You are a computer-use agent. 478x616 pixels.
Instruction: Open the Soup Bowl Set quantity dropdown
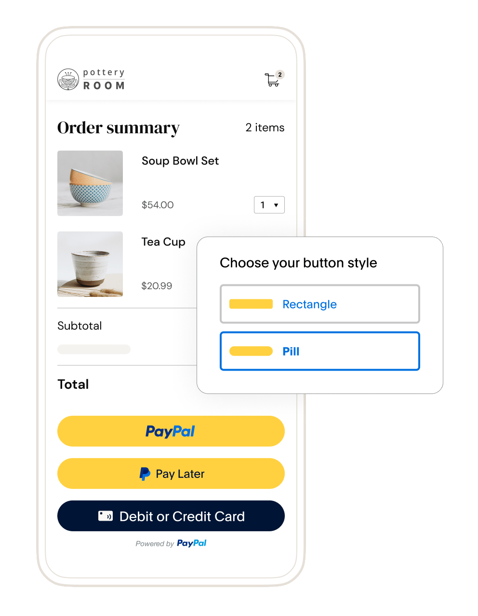[269, 205]
